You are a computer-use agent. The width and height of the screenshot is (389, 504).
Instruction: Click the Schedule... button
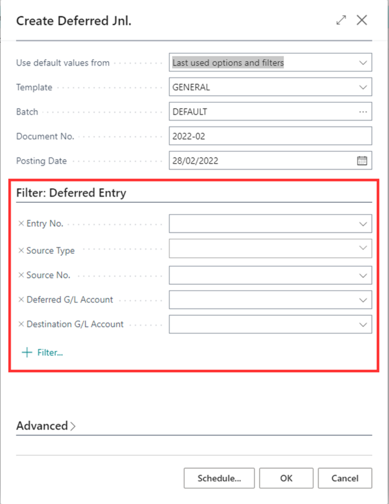[219, 478]
